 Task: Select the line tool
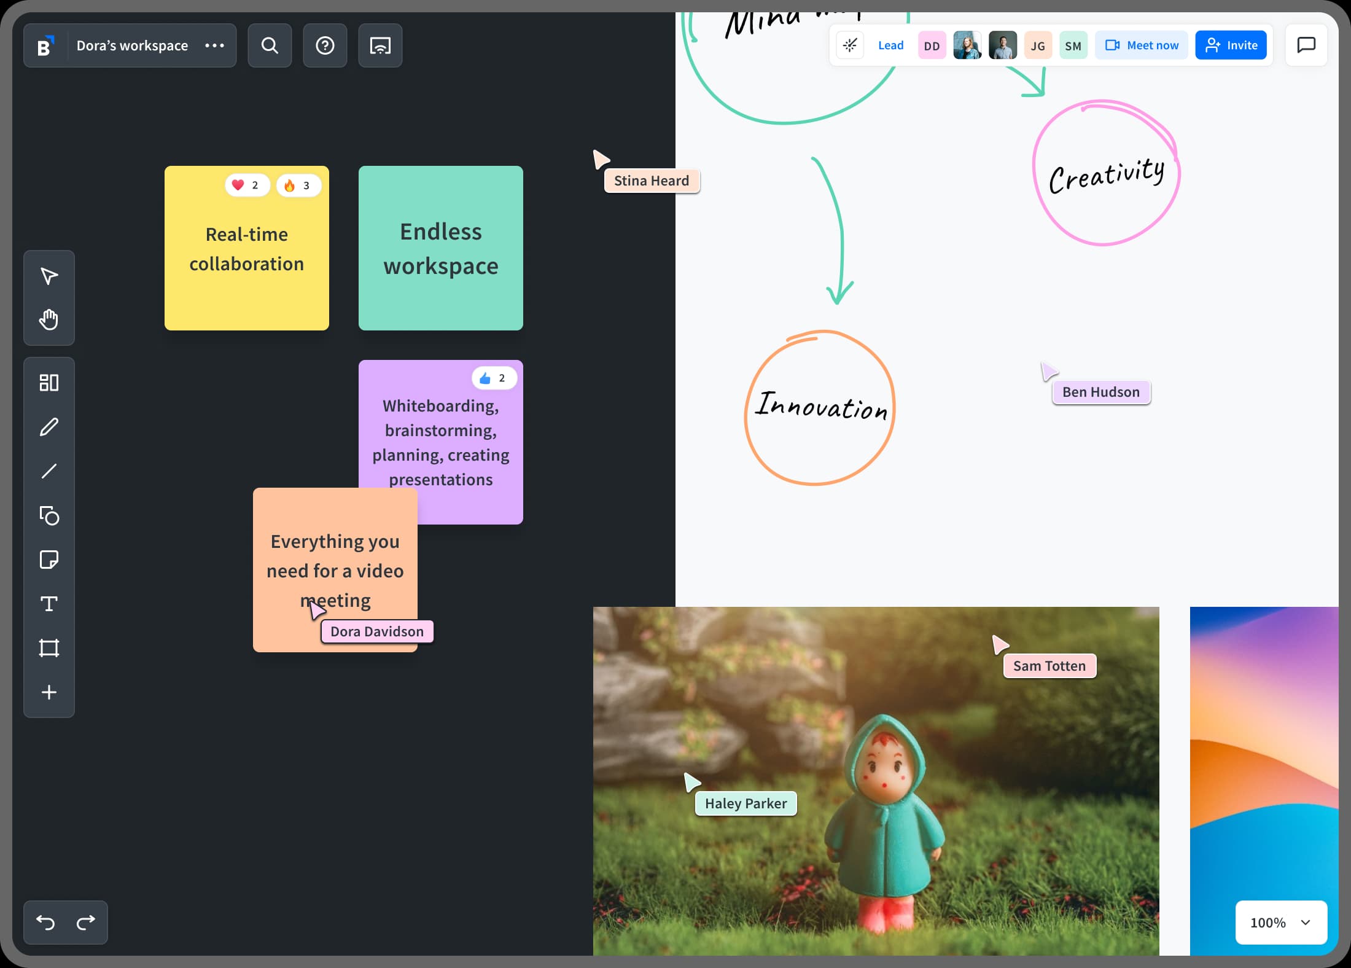coord(49,471)
